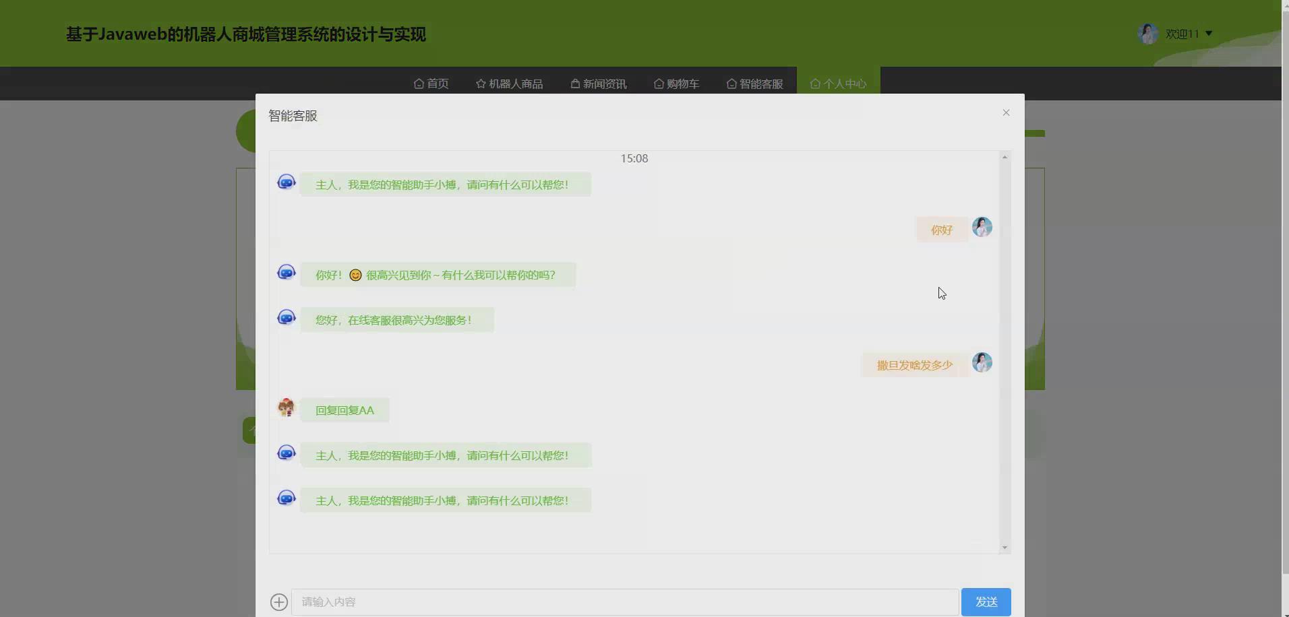This screenshot has width=1289, height=617.
Task: Click the icon beside 智能客服
Action: click(732, 84)
